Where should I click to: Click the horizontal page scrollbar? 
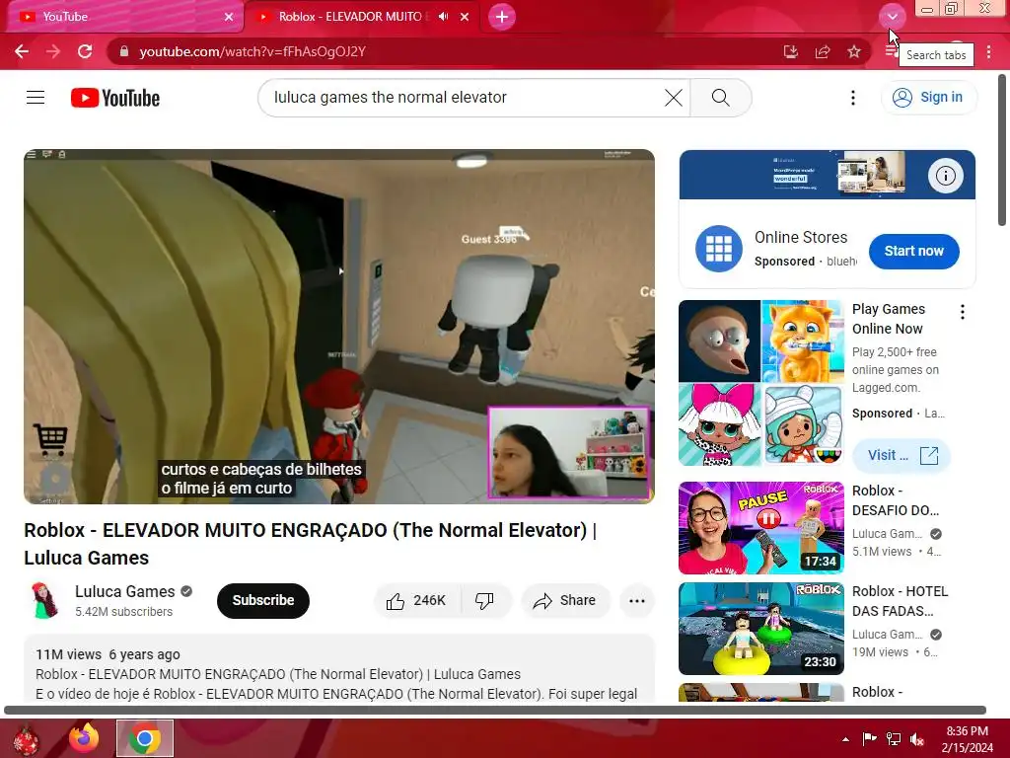(x=495, y=711)
